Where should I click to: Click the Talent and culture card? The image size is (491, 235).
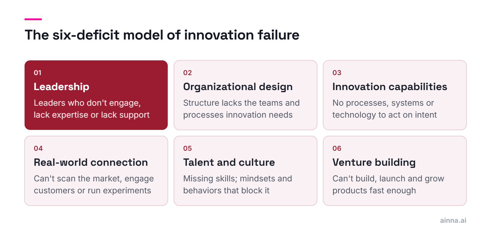click(x=245, y=171)
